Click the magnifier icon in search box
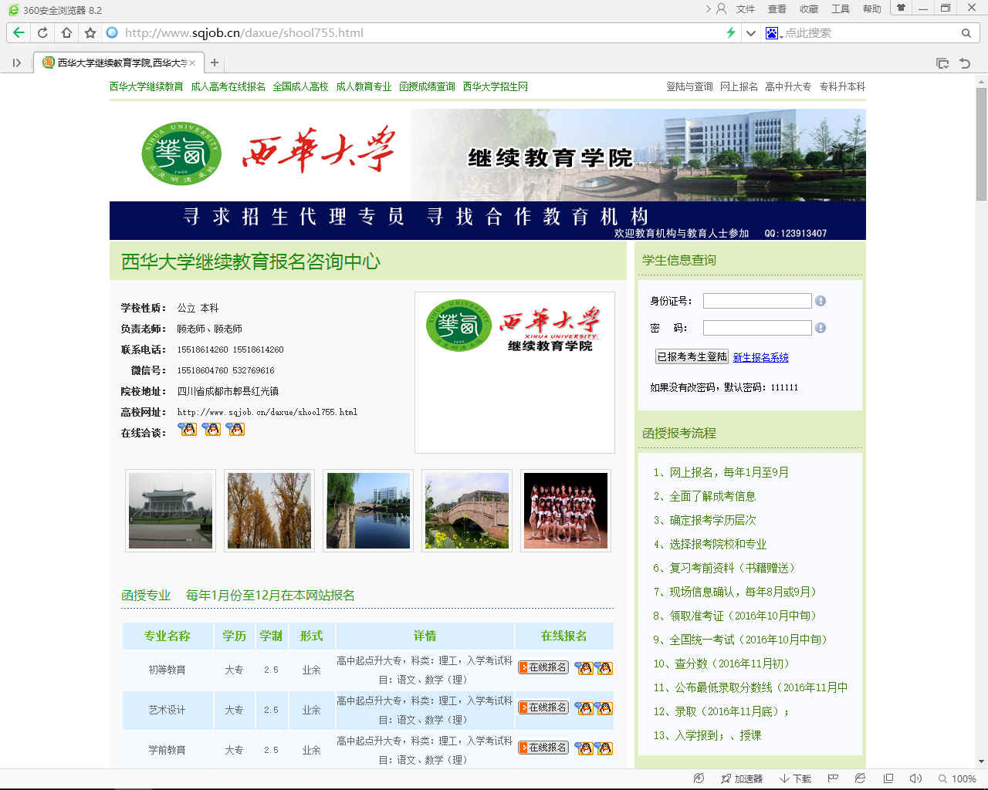 tap(966, 33)
